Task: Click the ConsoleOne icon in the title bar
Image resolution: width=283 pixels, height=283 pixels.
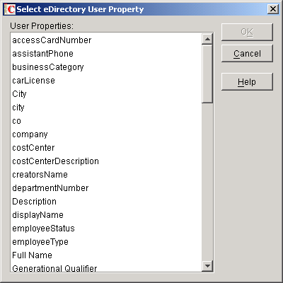Action: point(10,9)
